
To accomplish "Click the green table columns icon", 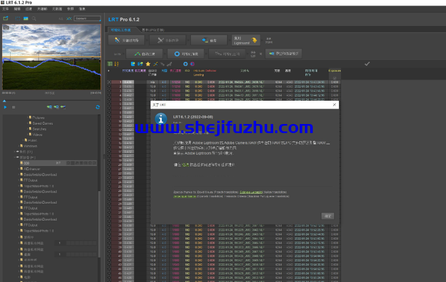I will point(110,64).
